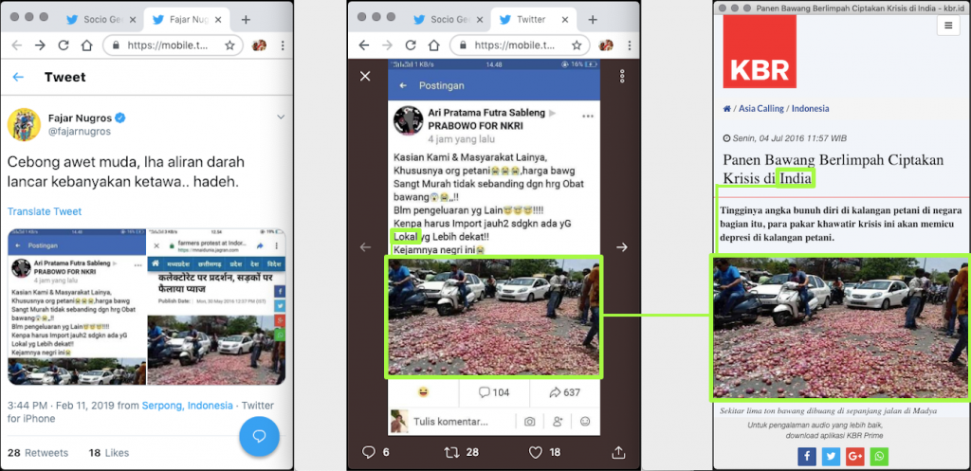Expand the chevron menu beside Fajar Nugros

281,117
